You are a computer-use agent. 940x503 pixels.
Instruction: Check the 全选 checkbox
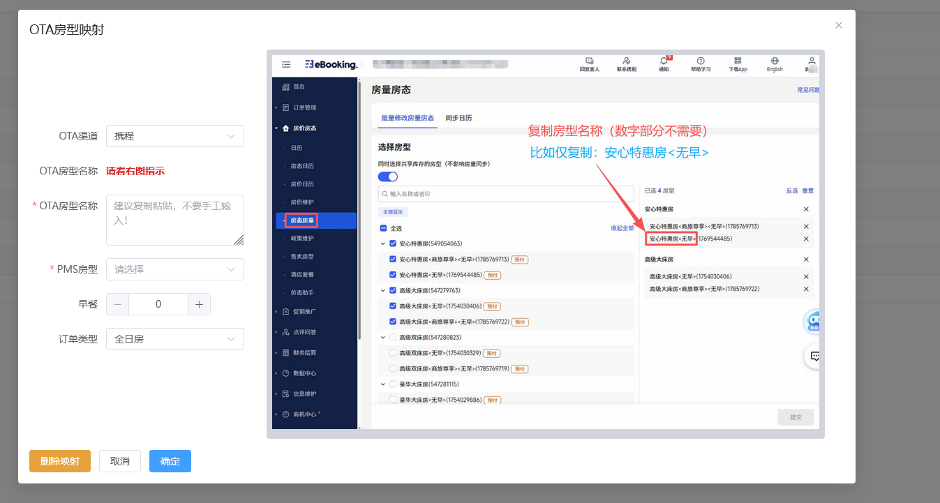click(x=383, y=228)
